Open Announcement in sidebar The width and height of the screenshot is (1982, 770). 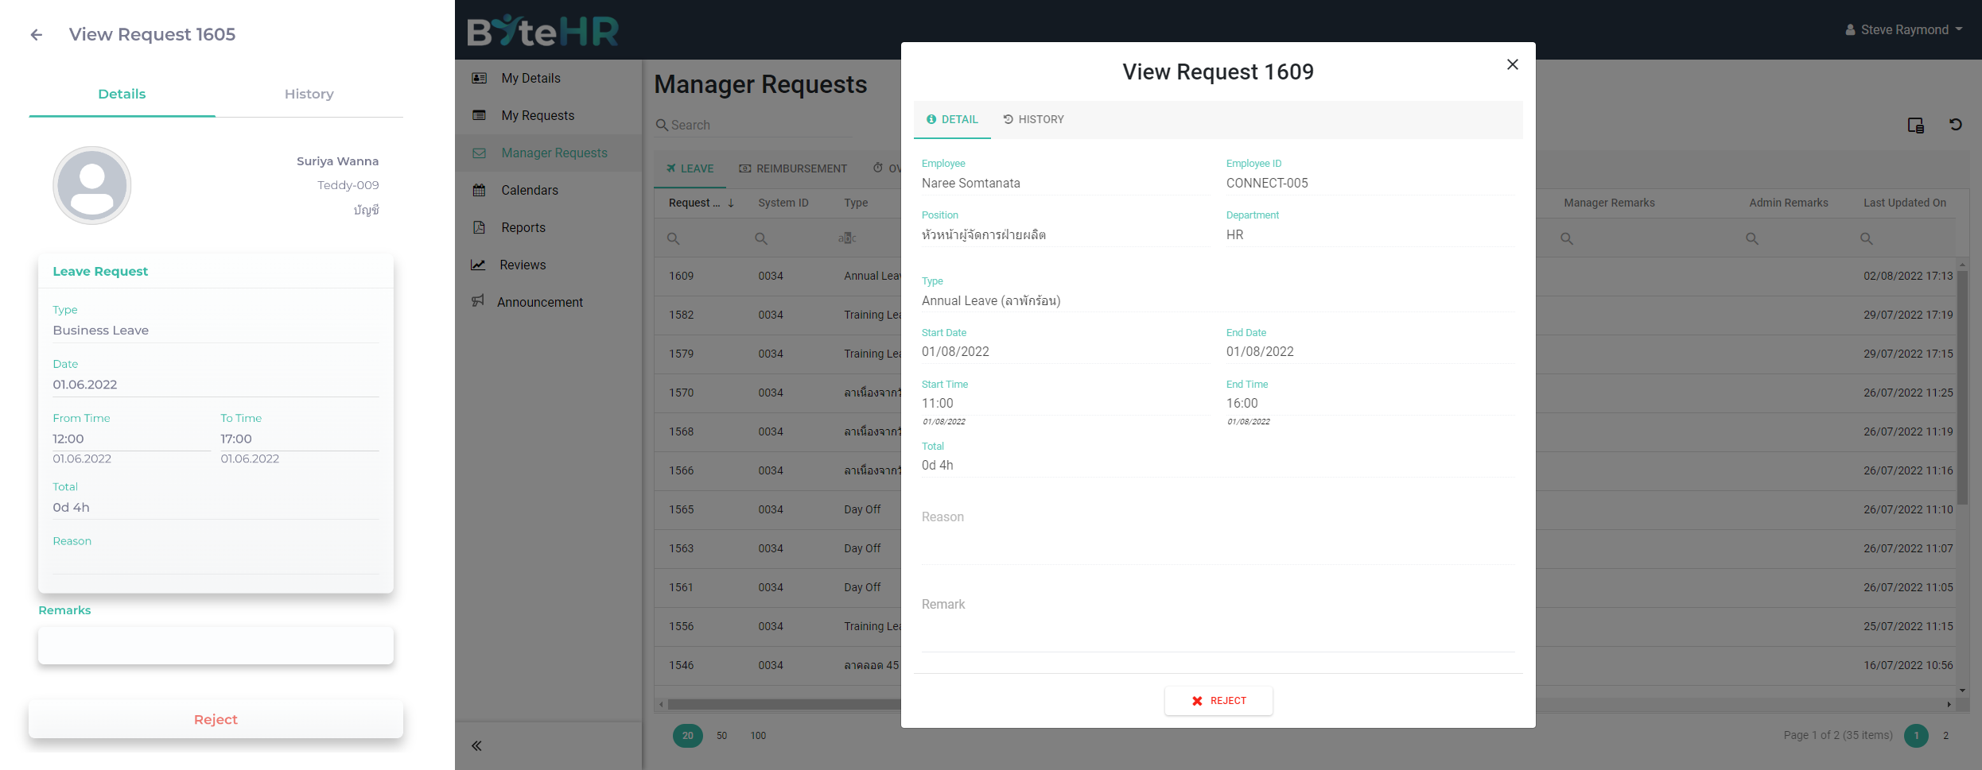(x=549, y=302)
